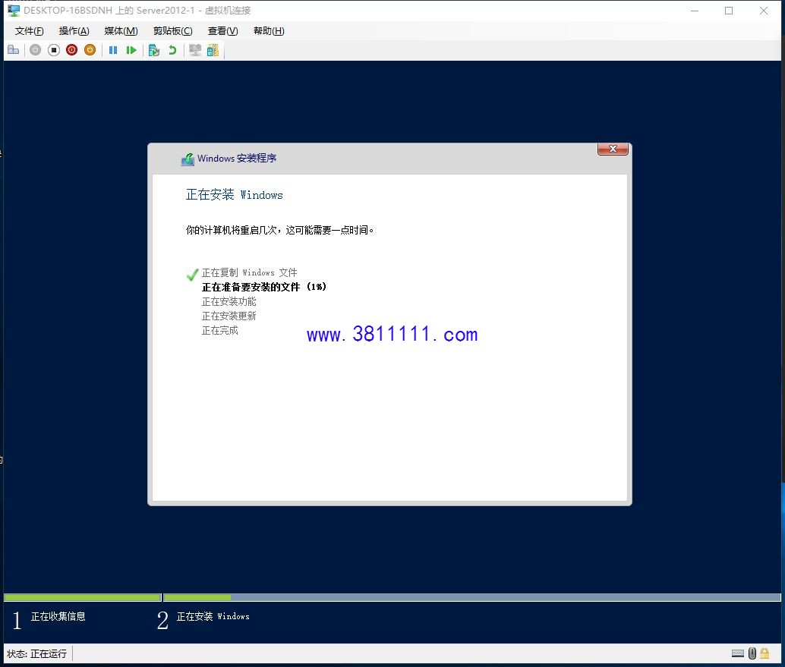This screenshot has width=785, height=667.
Task: Click the restart notice sentence in the dialog
Action: (x=280, y=230)
